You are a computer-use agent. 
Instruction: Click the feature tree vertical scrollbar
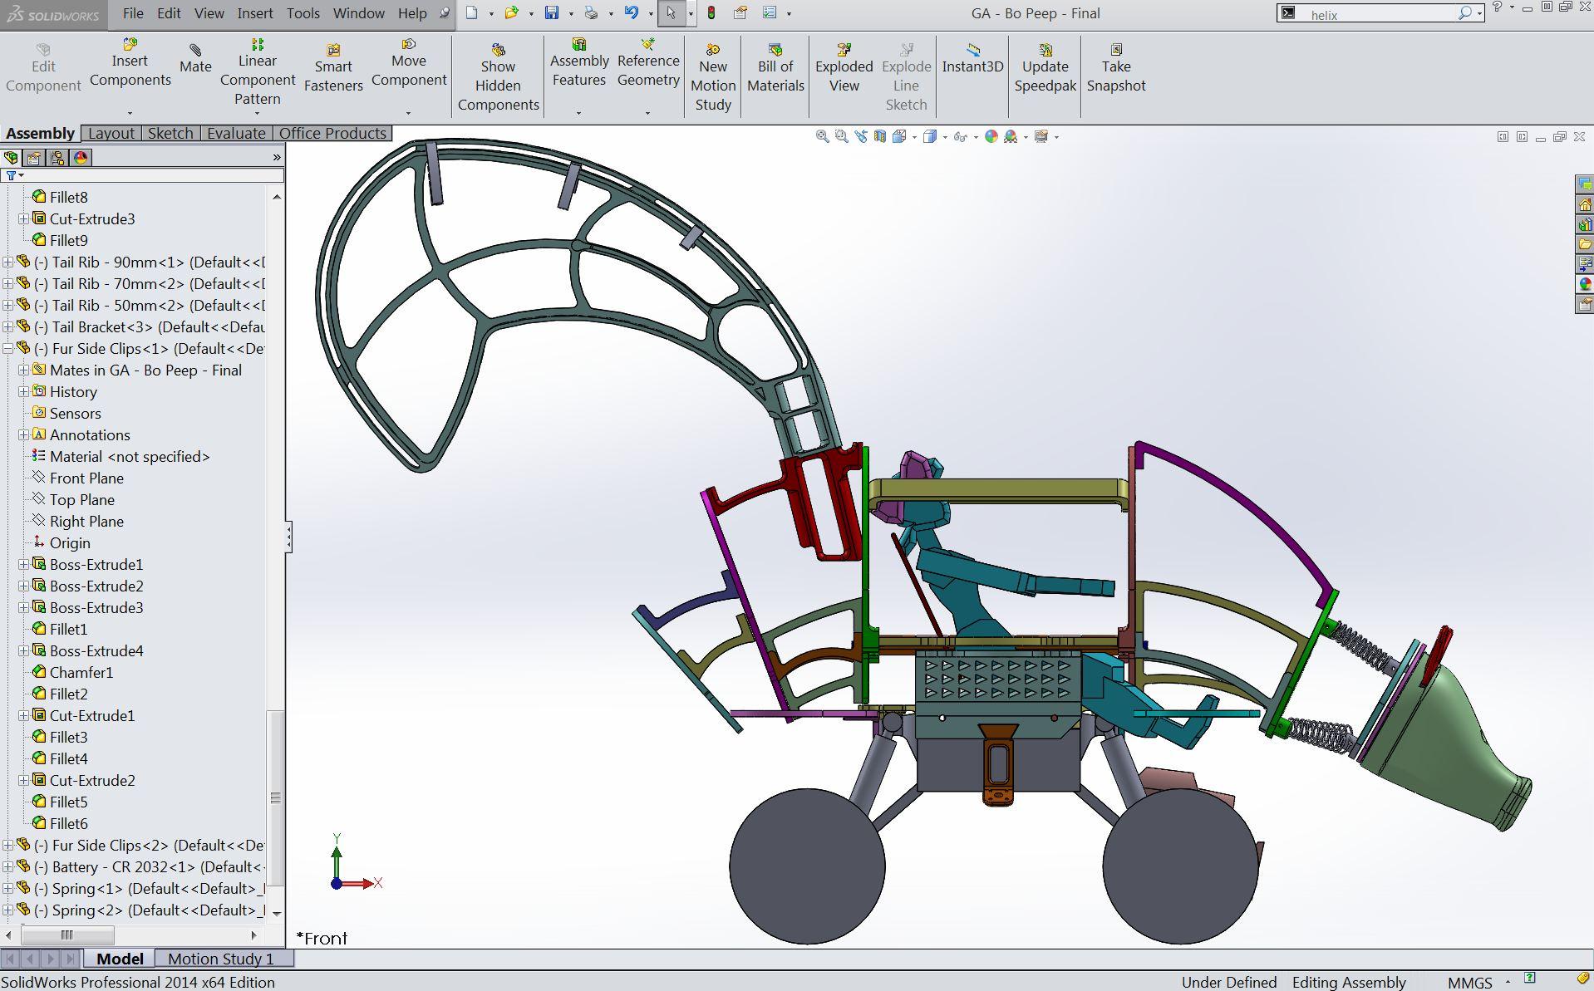click(276, 797)
